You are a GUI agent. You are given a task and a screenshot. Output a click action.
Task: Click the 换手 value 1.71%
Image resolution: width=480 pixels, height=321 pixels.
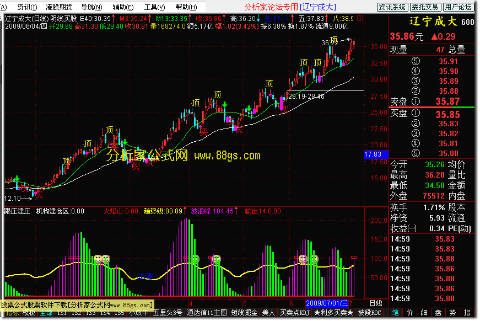434,208
